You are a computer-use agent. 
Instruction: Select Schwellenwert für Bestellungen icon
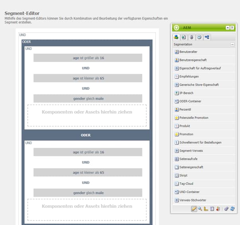[177, 143]
